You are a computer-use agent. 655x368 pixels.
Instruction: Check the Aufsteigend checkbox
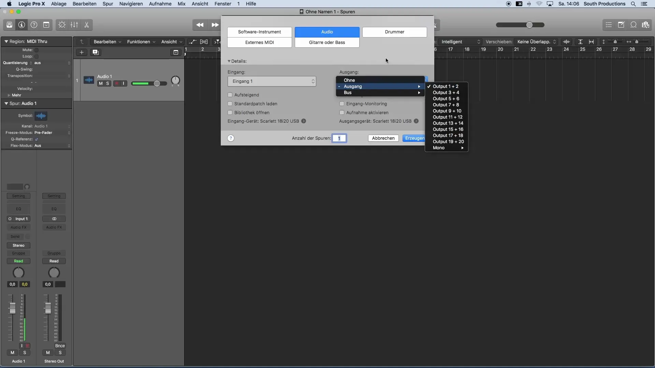click(x=230, y=95)
